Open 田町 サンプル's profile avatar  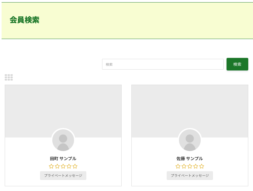(63, 140)
